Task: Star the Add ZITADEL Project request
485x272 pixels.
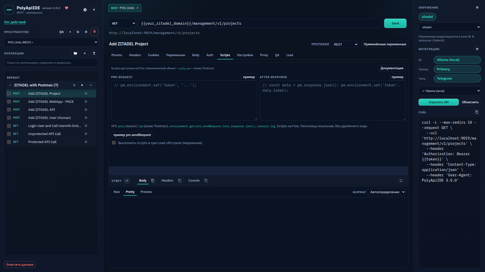Action: [86, 93]
